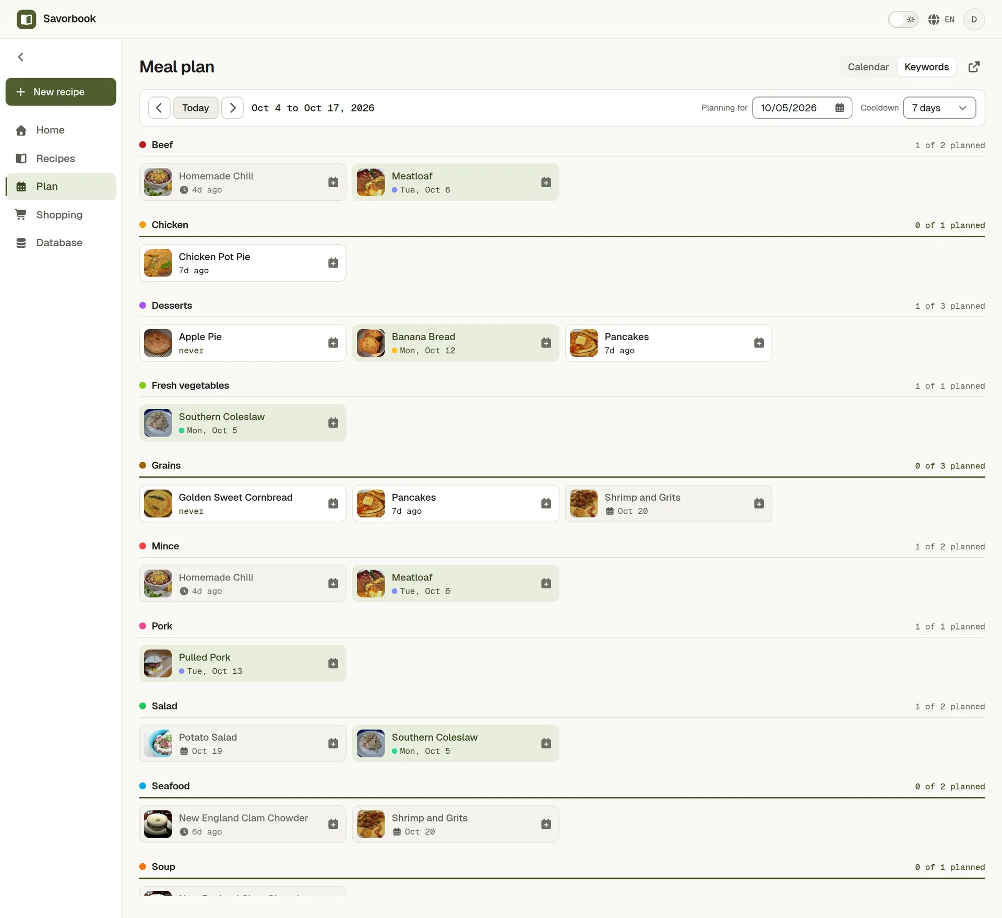This screenshot has height=918, width=1002.
Task: Add Apple Pie to the plan
Action: coord(333,343)
